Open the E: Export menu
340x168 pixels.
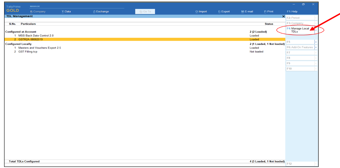(x=224, y=11)
